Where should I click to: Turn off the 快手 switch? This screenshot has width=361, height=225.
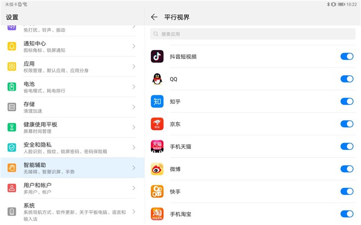tap(347, 191)
